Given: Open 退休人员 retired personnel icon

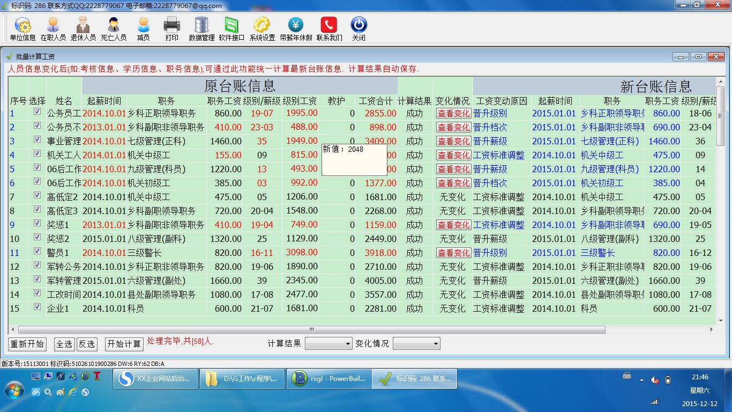Looking at the screenshot, I should [x=83, y=25].
